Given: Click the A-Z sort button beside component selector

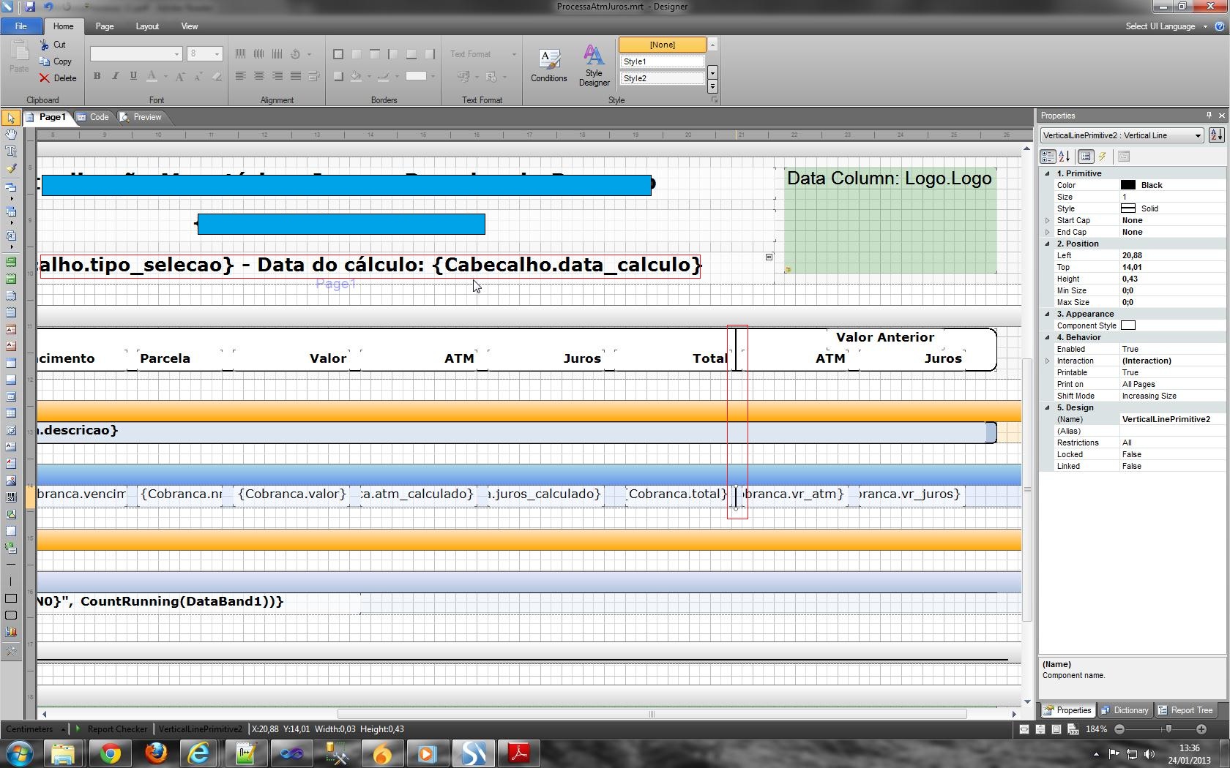Looking at the screenshot, I should (x=1216, y=135).
